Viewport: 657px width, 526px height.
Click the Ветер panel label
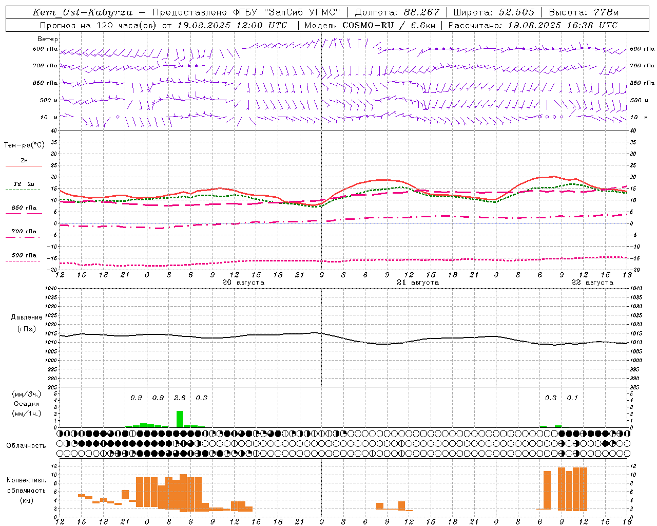pyautogui.click(x=48, y=39)
